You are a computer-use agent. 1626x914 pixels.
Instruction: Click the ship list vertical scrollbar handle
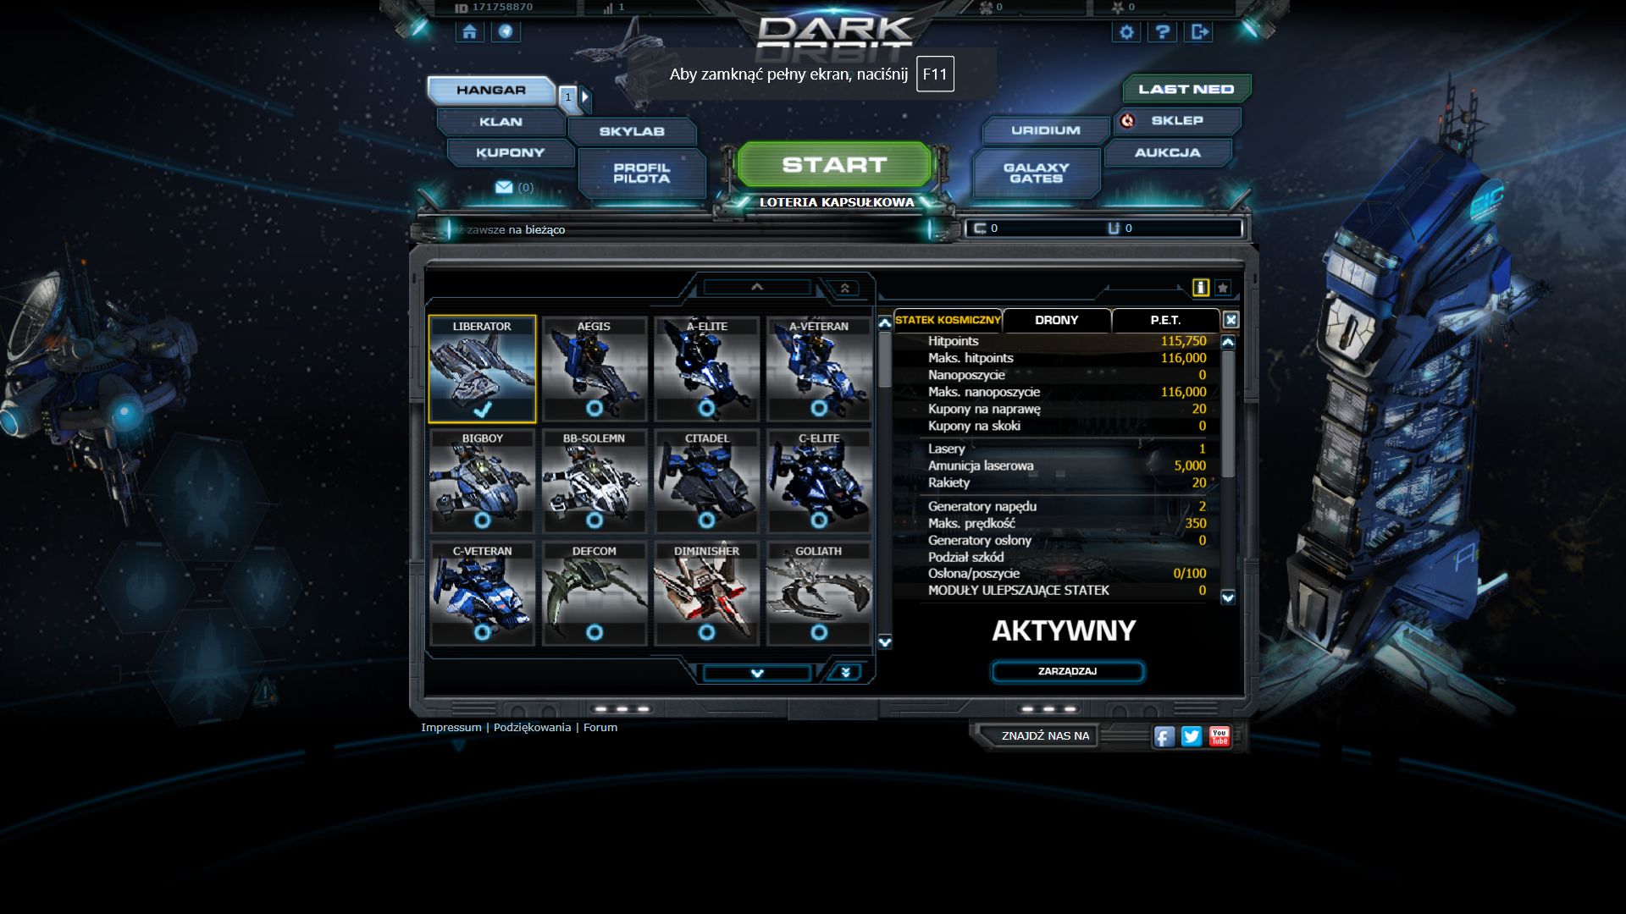[x=885, y=360]
